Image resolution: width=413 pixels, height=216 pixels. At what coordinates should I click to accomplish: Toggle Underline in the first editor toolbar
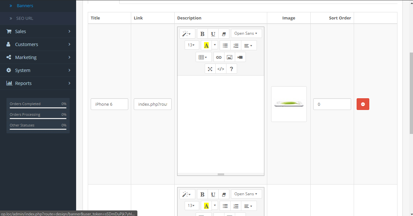[x=213, y=34]
